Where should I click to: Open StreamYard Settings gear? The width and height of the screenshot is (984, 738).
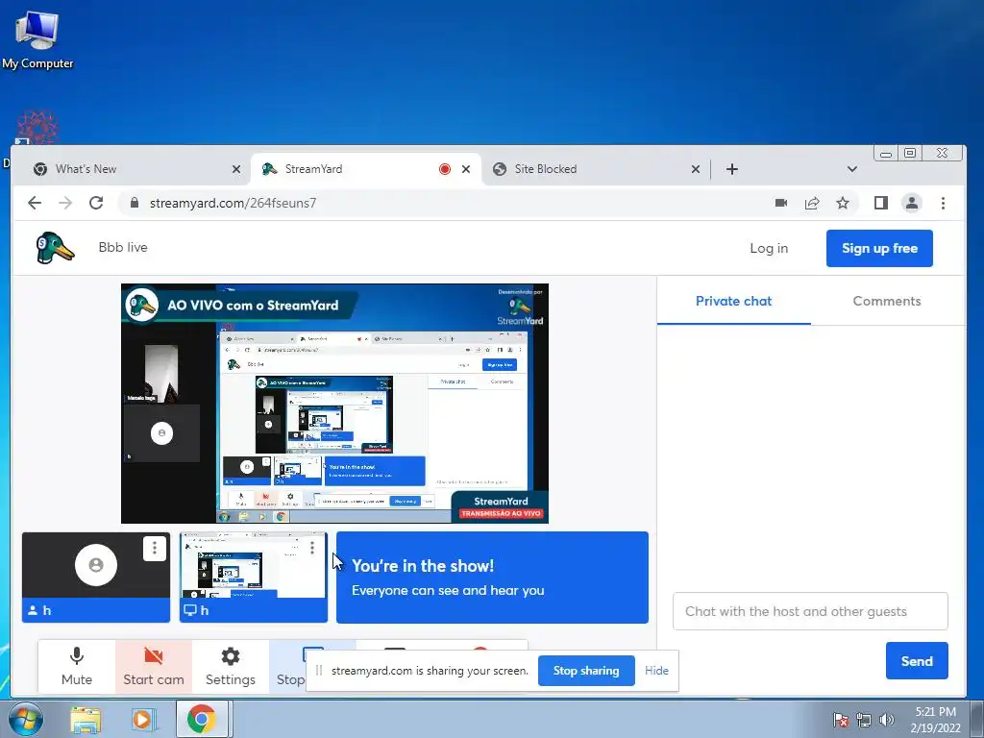click(231, 667)
